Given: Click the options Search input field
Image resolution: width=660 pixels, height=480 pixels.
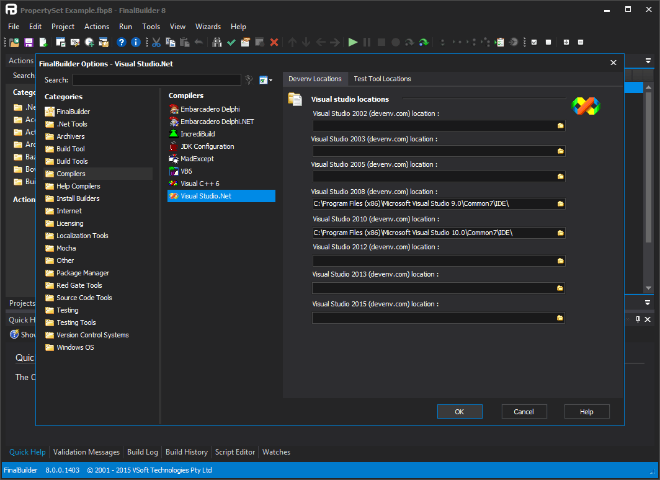Looking at the screenshot, I should pos(156,80).
